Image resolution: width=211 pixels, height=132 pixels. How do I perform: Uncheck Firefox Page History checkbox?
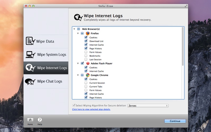tap(86, 48)
